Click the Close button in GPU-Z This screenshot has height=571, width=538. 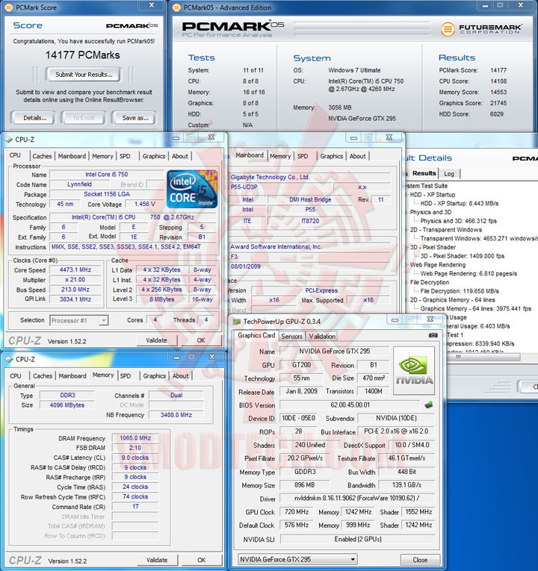[x=420, y=560]
